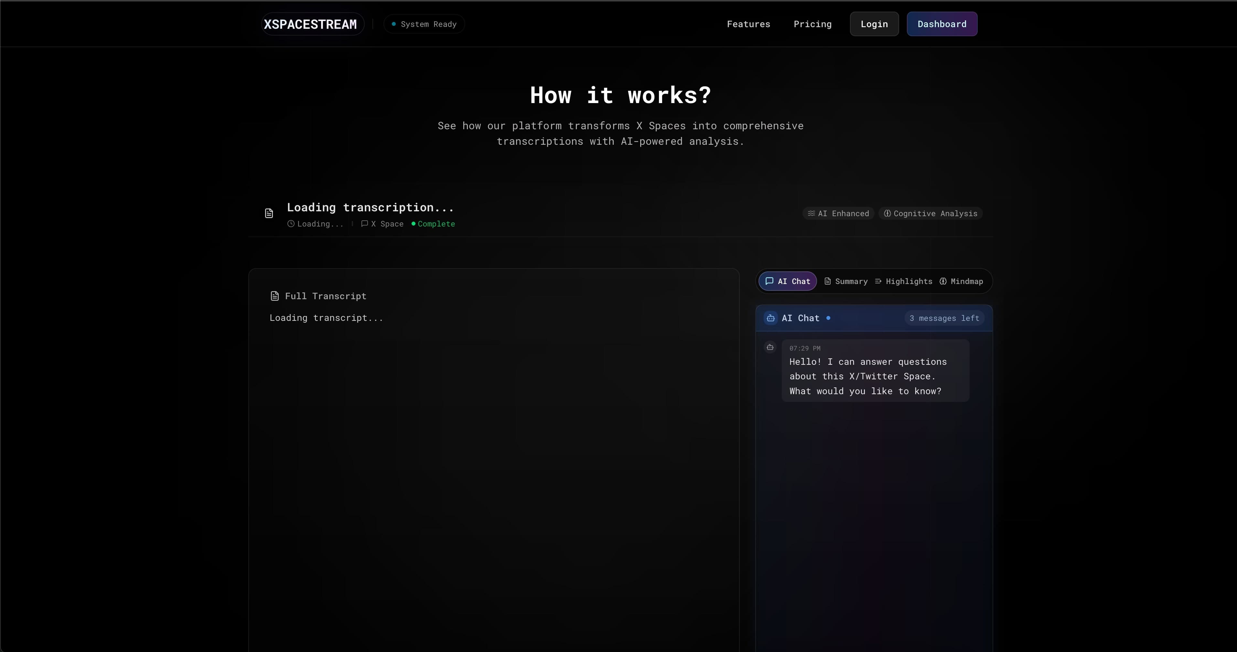Toggle the green Complete status indicator
Screen dimensions: 1237x652
pos(414,224)
